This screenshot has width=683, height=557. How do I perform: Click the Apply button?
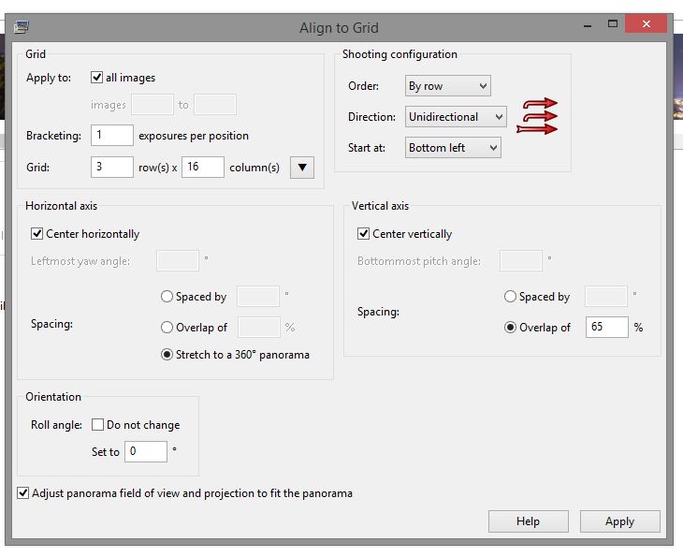click(619, 521)
